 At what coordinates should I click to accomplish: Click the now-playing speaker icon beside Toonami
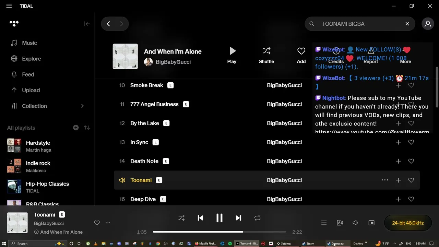[122, 180]
